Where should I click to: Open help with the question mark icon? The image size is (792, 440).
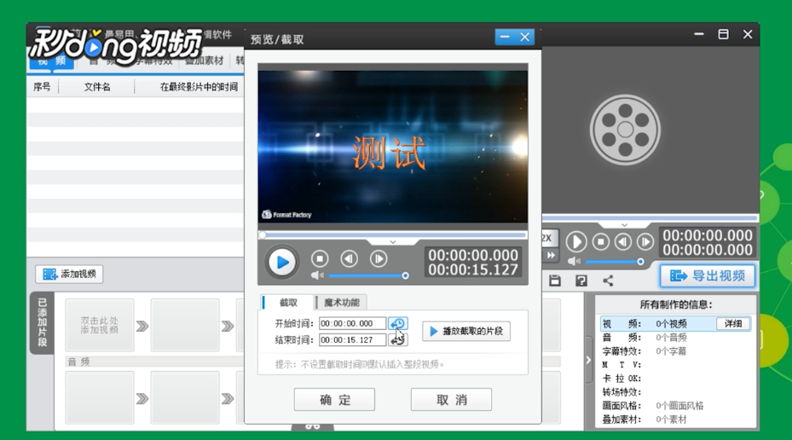(581, 281)
